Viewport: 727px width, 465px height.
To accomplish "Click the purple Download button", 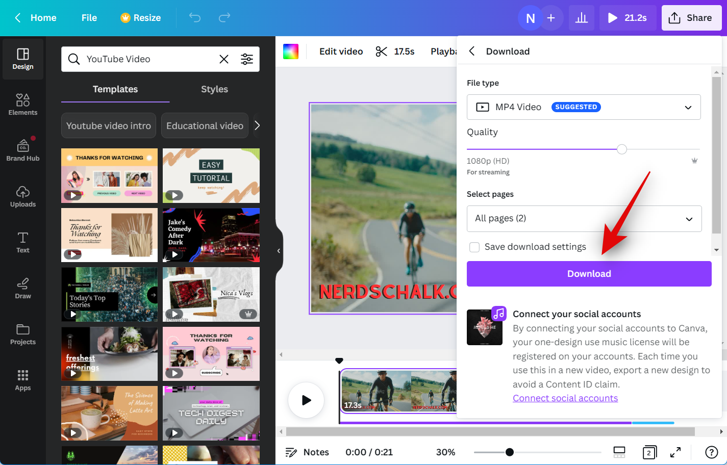I will point(589,274).
